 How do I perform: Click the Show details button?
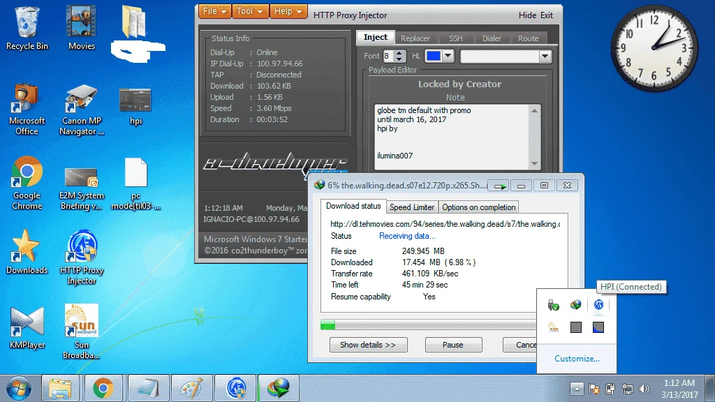pyautogui.click(x=368, y=345)
